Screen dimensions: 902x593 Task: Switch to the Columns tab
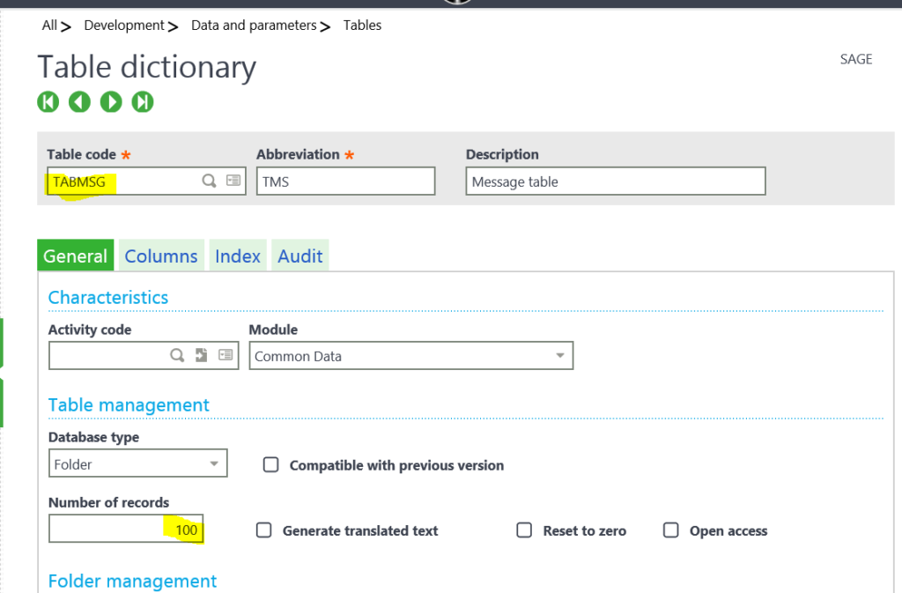pyautogui.click(x=160, y=256)
